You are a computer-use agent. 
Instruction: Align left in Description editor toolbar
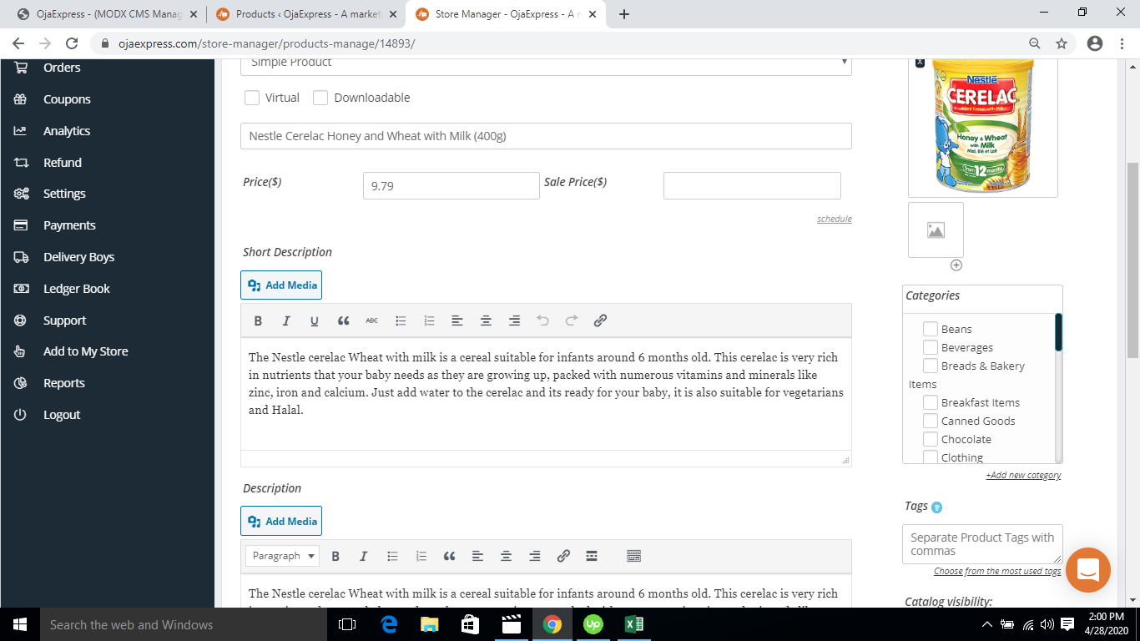[477, 556]
